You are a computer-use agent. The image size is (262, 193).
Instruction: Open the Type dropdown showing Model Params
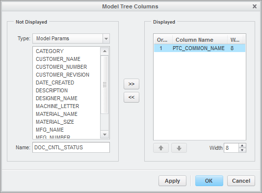click(x=71, y=38)
